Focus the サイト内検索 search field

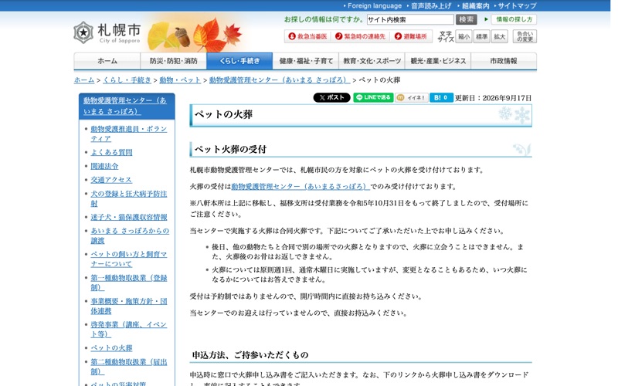tap(410, 19)
